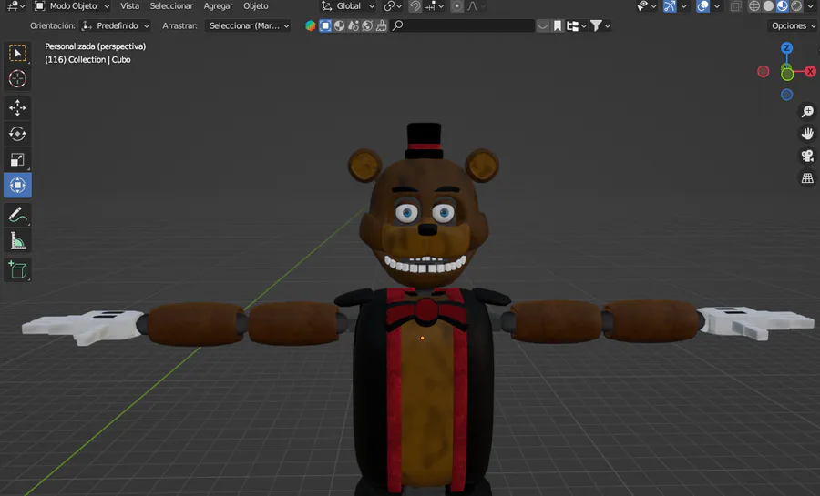Toggle viewport gizmos visibility button
The width and height of the screenshot is (820, 496).
point(670,6)
